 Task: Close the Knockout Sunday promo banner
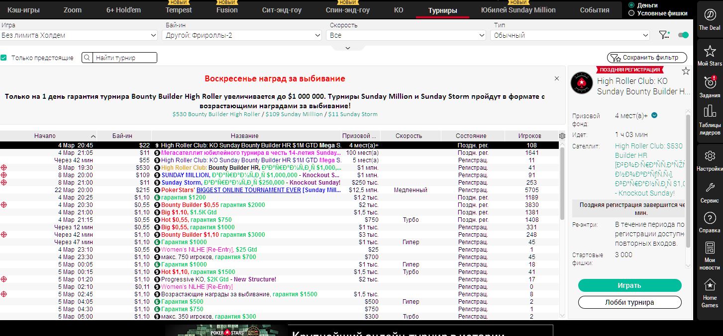coord(557,78)
